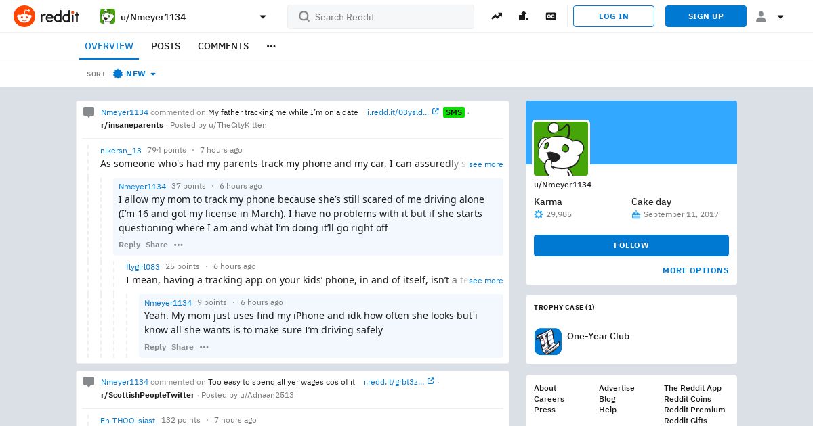Share the 37 points Nmeyer1134 comment
Image resolution: width=813 pixels, height=426 pixels.
(157, 245)
